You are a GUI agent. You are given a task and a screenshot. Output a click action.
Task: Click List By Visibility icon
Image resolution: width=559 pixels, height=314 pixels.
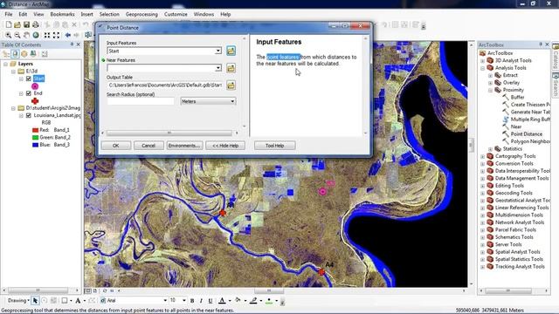(24, 54)
